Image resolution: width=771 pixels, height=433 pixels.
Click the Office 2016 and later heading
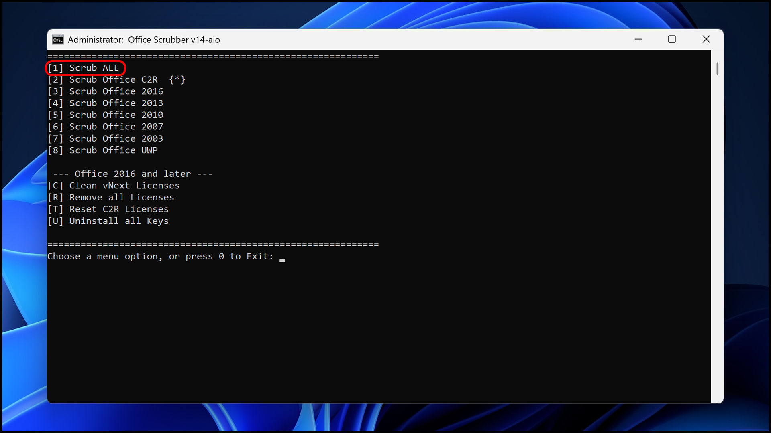pyautogui.click(x=133, y=174)
